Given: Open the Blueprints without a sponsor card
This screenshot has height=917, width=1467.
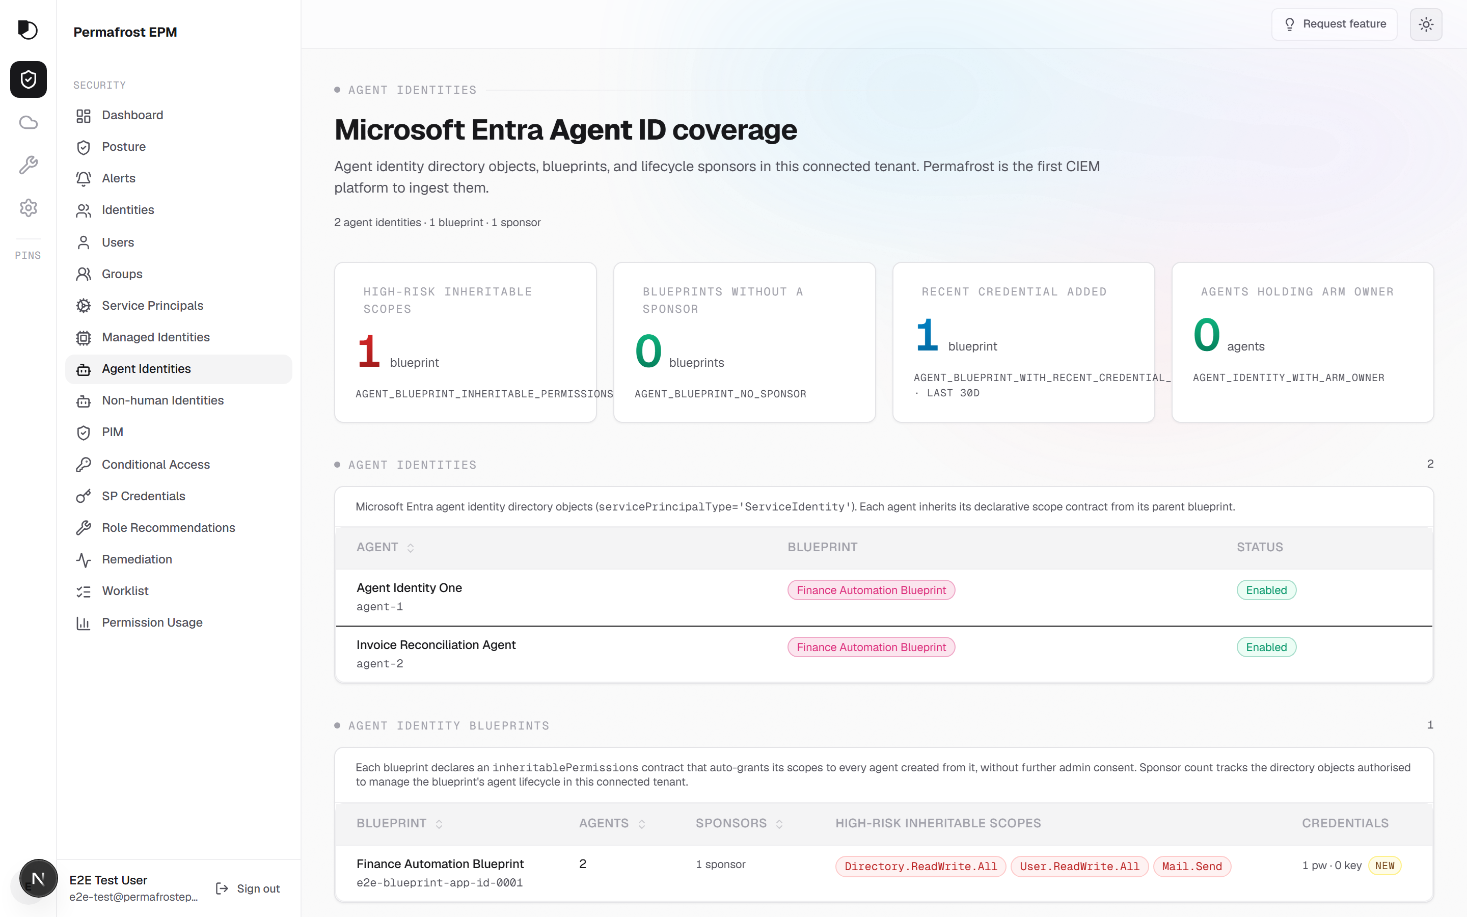Looking at the screenshot, I should pyautogui.click(x=744, y=342).
